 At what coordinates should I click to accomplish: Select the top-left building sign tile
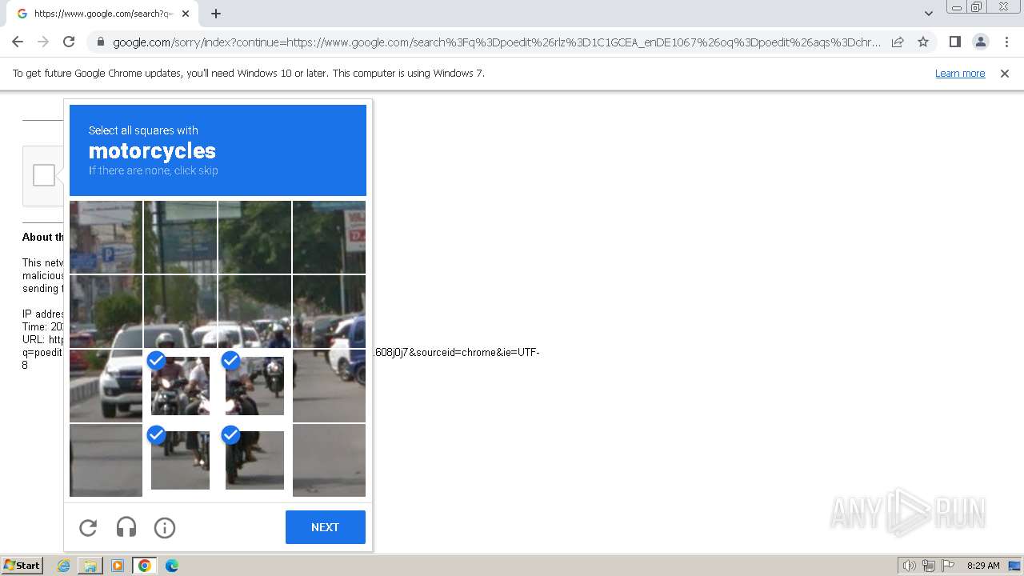pyautogui.click(x=106, y=237)
